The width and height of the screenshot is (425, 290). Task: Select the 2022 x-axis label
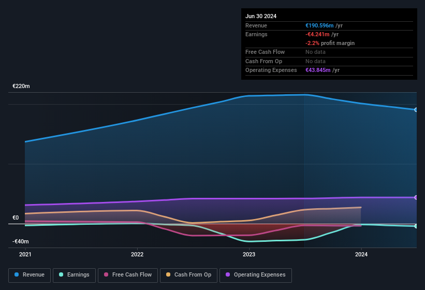coord(137,254)
